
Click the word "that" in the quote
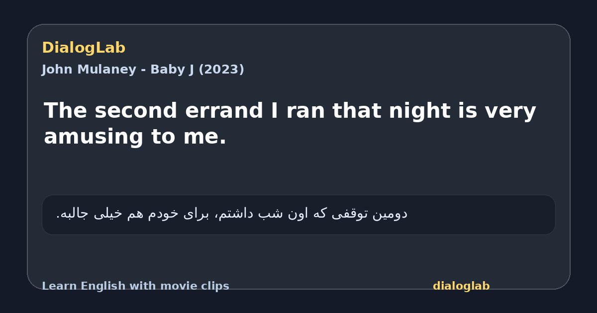click(x=357, y=111)
